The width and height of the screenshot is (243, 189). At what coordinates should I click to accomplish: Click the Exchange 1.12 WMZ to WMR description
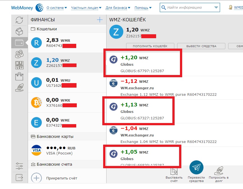click(x=168, y=95)
